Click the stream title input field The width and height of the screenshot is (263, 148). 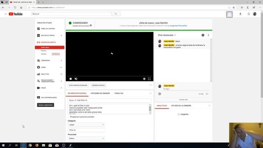coord(110,100)
